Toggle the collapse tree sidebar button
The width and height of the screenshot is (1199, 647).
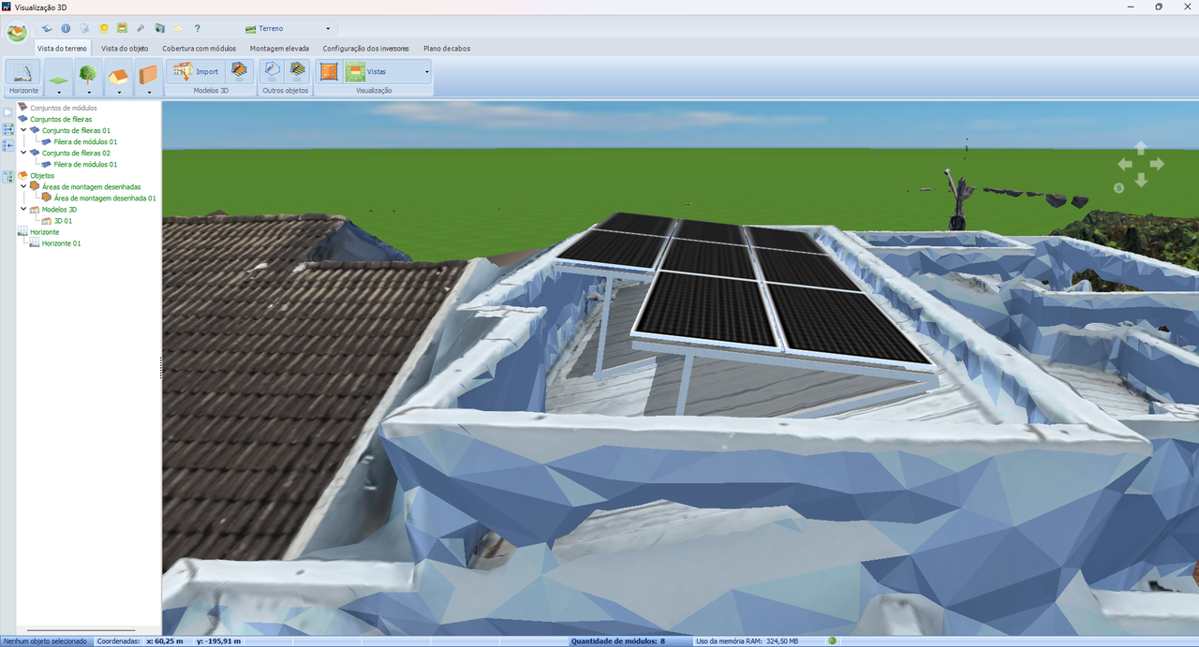[7, 145]
